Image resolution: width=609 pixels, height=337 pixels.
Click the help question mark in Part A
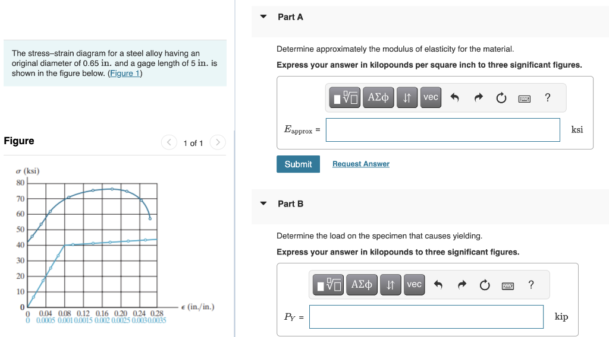coord(548,98)
